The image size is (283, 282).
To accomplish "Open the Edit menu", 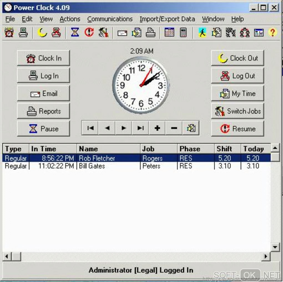I will pos(27,19).
